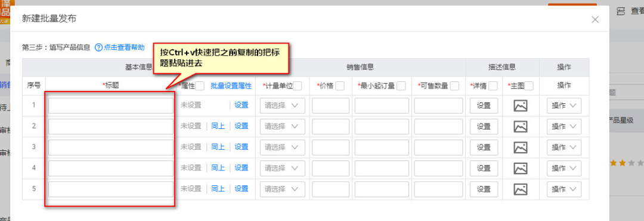Viewport: 644px width, 221px height.
Task: Click the 同上 link in row 4
Action: click(218, 168)
